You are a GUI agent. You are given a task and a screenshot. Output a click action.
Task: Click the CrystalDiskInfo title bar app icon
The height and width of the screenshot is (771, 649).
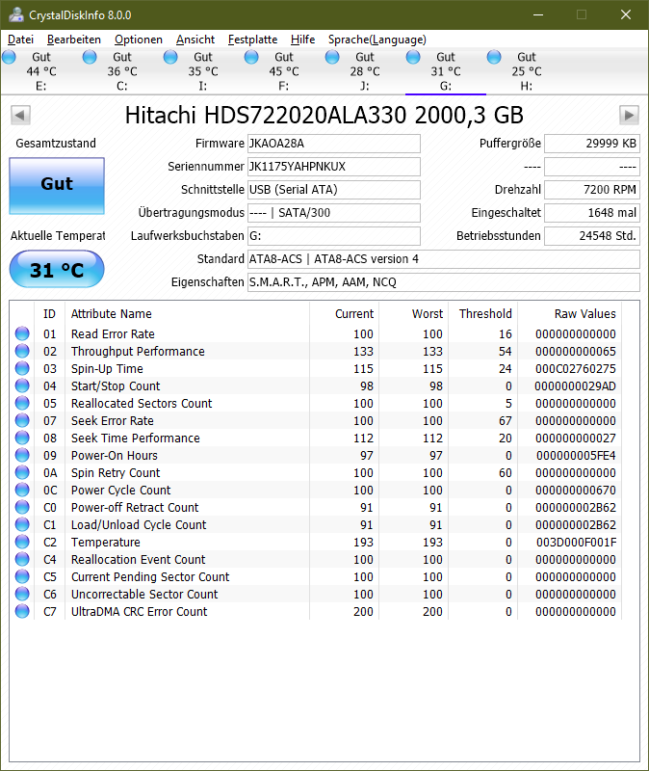pos(16,14)
